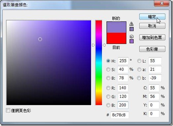Click the web-safe color cube icon
Viewport: 173px width, 126px height.
[x=131, y=36]
